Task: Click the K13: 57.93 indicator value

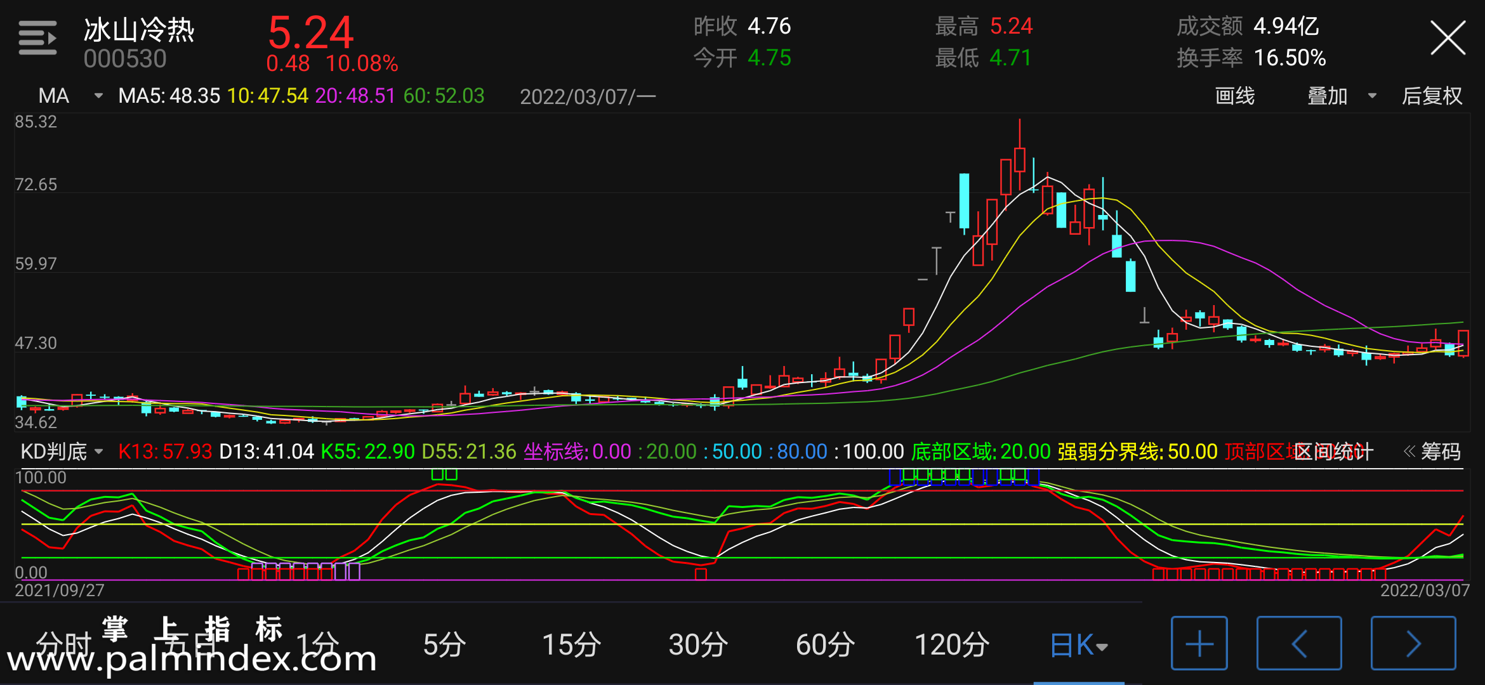Action: click(x=165, y=452)
